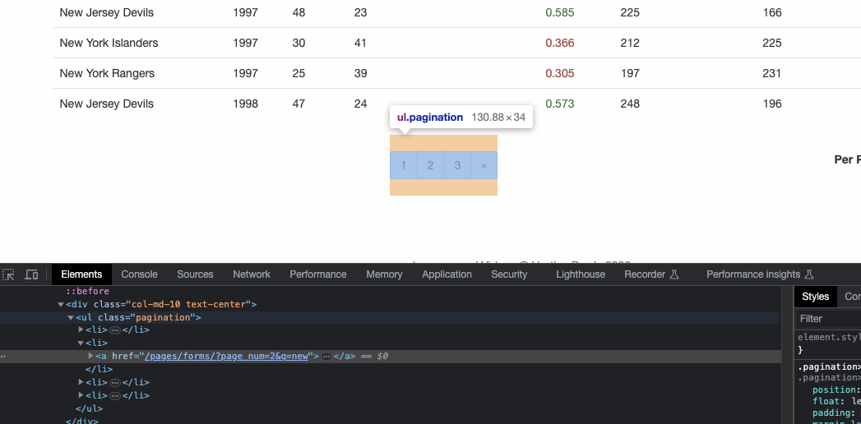Expand the first collapsed li node
The height and width of the screenshot is (424, 861).
point(81,330)
